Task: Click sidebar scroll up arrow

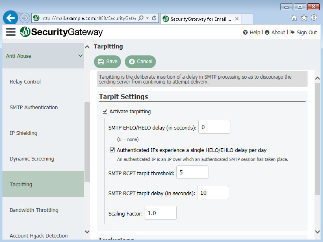Action: tap(87, 47)
